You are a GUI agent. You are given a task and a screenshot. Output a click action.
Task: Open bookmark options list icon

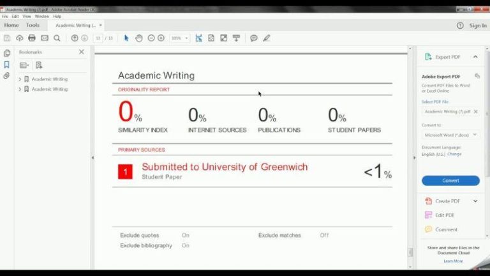tap(24, 65)
